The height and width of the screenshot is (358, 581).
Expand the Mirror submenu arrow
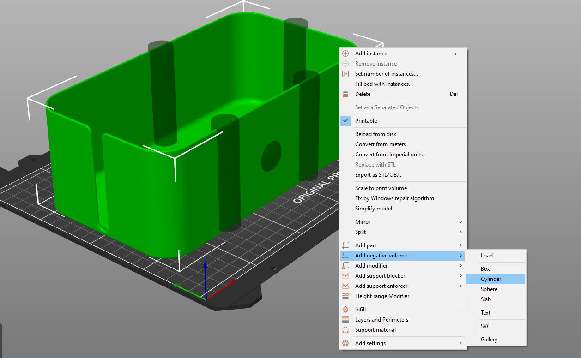coord(460,222)
